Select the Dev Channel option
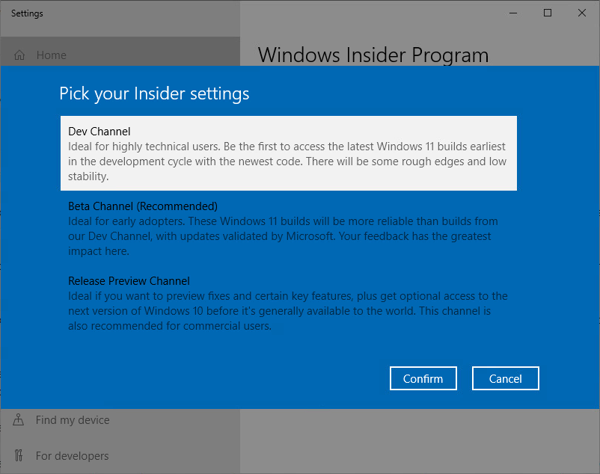The image size is (600, 474). pyautogui.click(x=289, y=153)
